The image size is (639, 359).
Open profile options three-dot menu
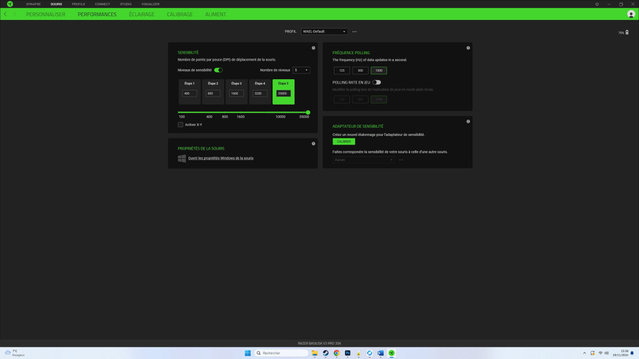[x=354, y=31]
